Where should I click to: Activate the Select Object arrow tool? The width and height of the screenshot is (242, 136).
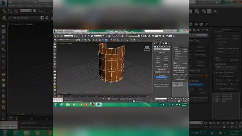coord(72,36)
